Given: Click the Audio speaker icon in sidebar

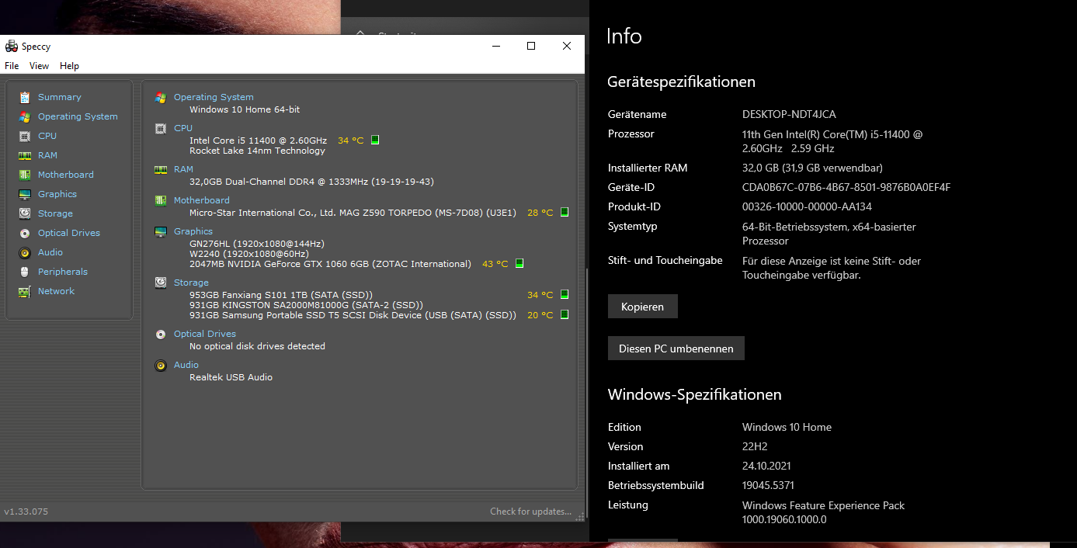Looking at the screenshot, I should tap(25, 252).
